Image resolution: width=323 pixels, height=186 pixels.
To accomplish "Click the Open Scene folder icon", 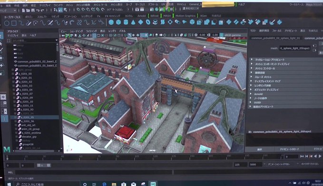I will click(28, 10).
